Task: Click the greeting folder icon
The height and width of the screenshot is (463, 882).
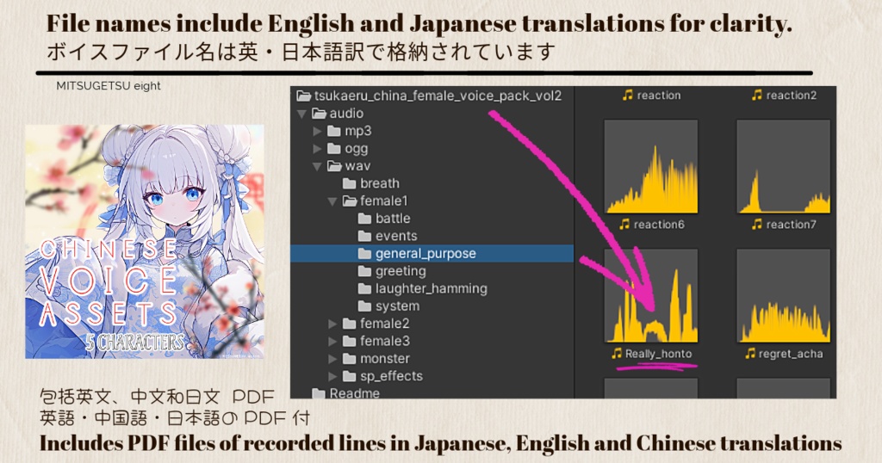Action: click(364, 271)
